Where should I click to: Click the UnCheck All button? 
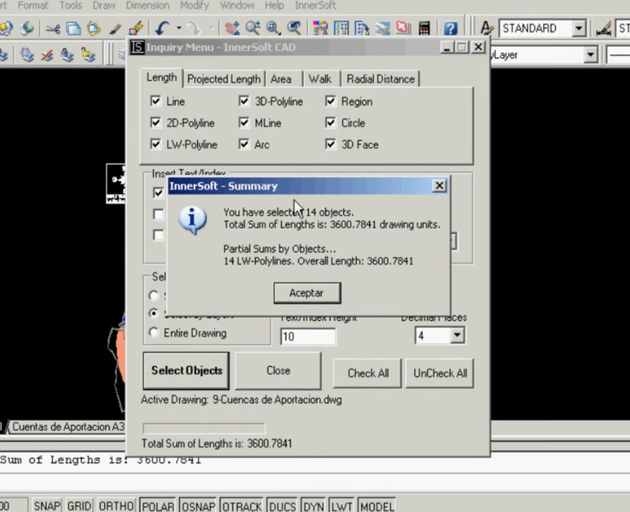[440, 373]
